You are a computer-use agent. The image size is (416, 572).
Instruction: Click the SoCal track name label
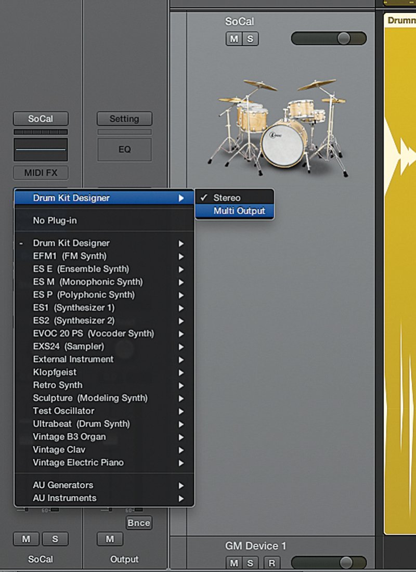(239, 21)
